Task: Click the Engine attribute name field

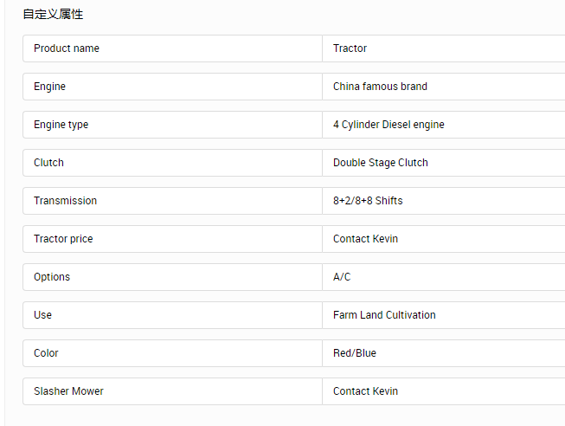Action: pos(172,87)
